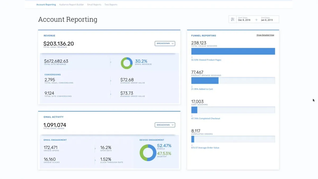
Task: Expand the Email Activity Breakdown dropdown
Action: (165, 125)
